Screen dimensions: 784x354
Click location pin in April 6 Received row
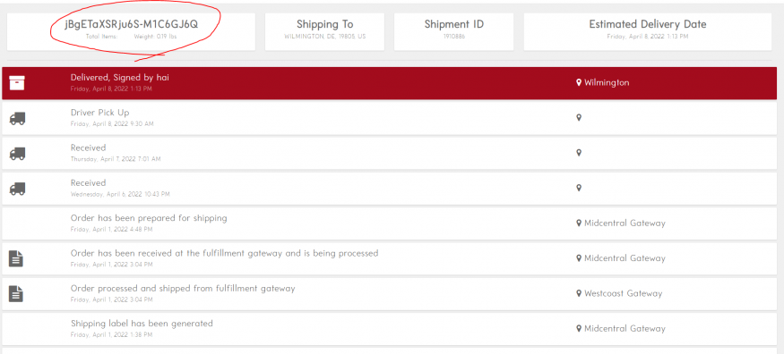point(579,188)
